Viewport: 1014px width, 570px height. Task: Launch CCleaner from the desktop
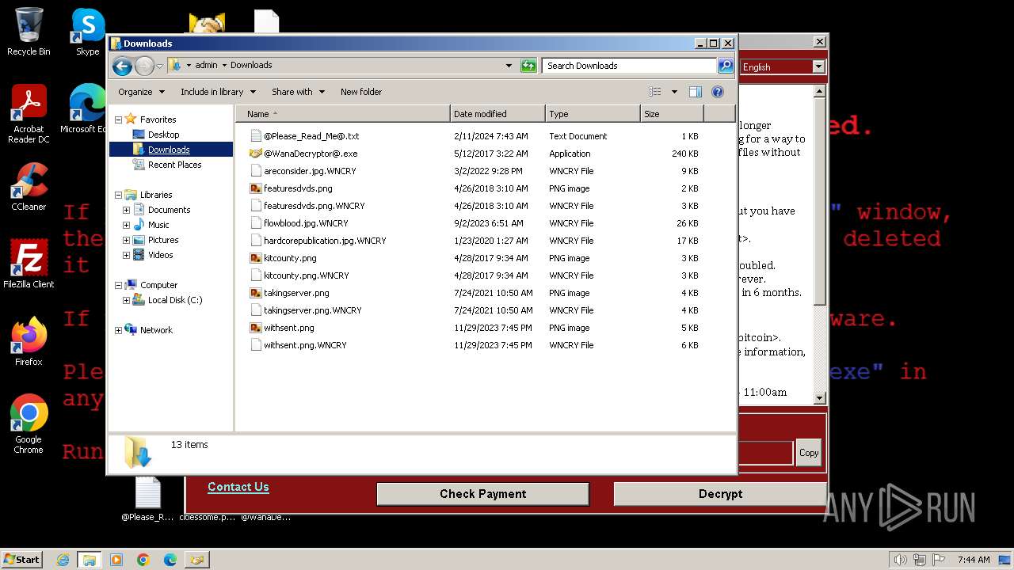(29, 187)
